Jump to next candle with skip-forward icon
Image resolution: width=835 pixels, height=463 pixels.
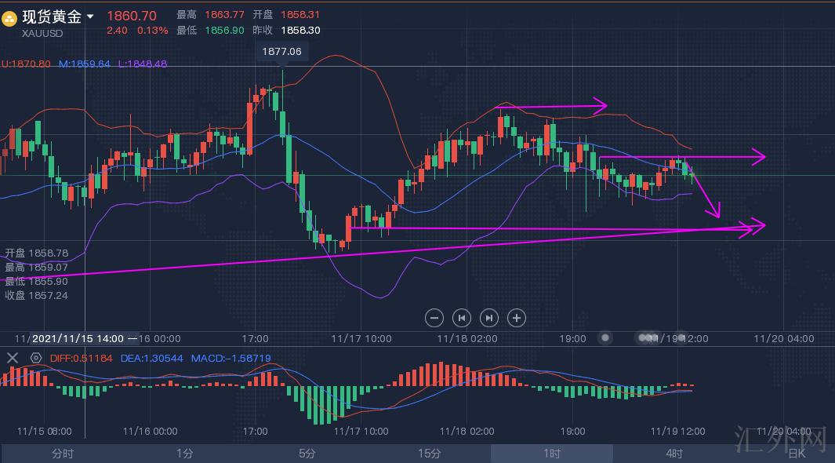click(x=488, y=317)
